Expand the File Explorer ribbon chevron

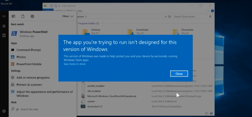click(x=208, y=11)
